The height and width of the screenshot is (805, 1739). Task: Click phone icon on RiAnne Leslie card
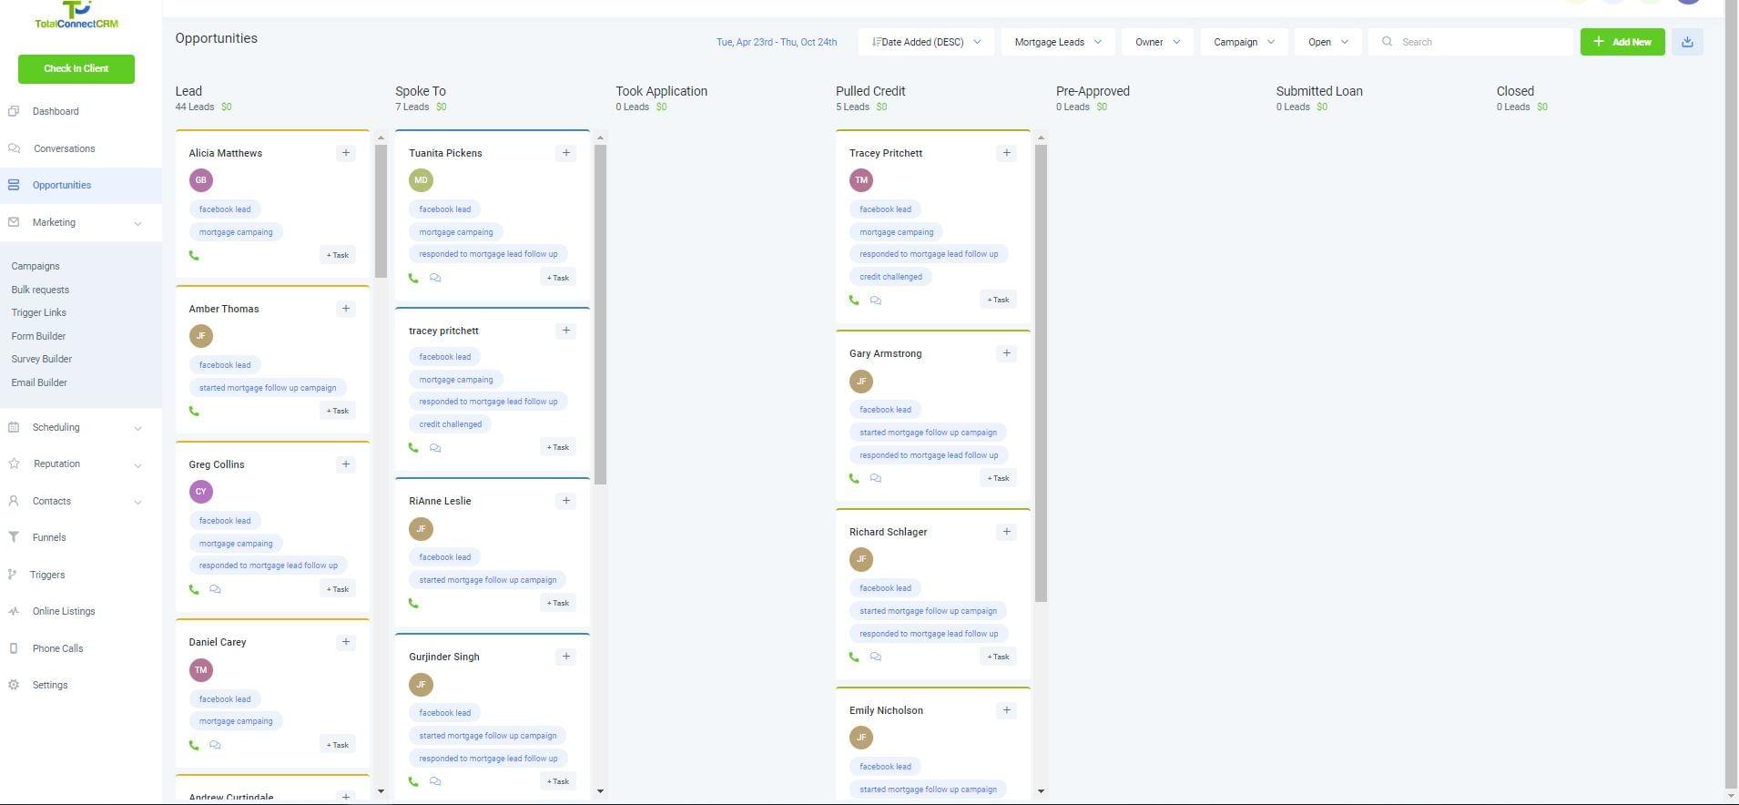coord(413,604)
